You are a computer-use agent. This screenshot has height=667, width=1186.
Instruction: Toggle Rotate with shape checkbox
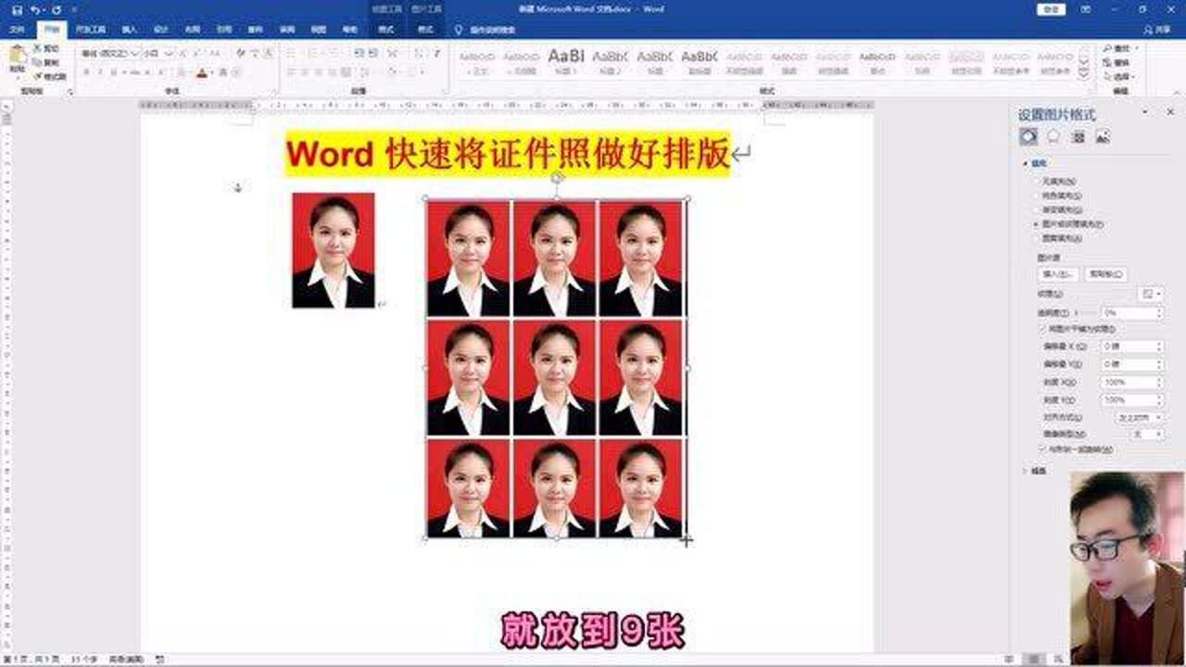pos(1043,449)
